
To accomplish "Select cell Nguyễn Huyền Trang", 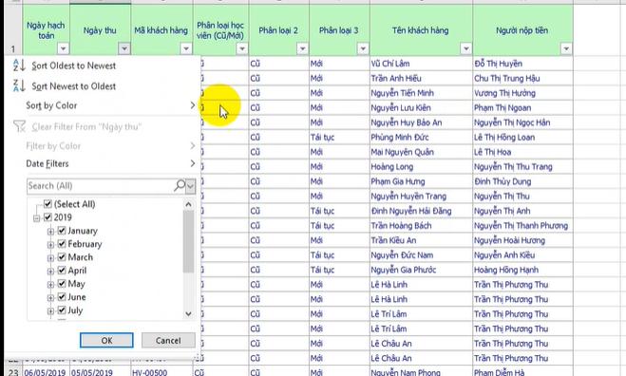I will tap(421, 197).
